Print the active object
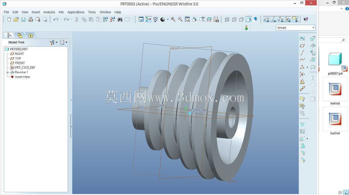Screen dimensions: 349x195 30,19
